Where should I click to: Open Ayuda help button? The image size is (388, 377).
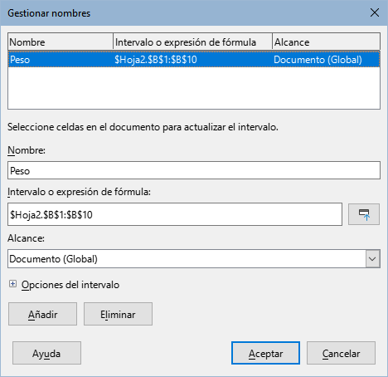click(x=46, y=353)
